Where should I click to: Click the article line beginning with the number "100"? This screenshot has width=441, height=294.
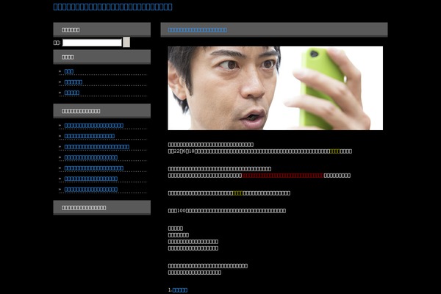pyautogui.click(x=227, y=211)
